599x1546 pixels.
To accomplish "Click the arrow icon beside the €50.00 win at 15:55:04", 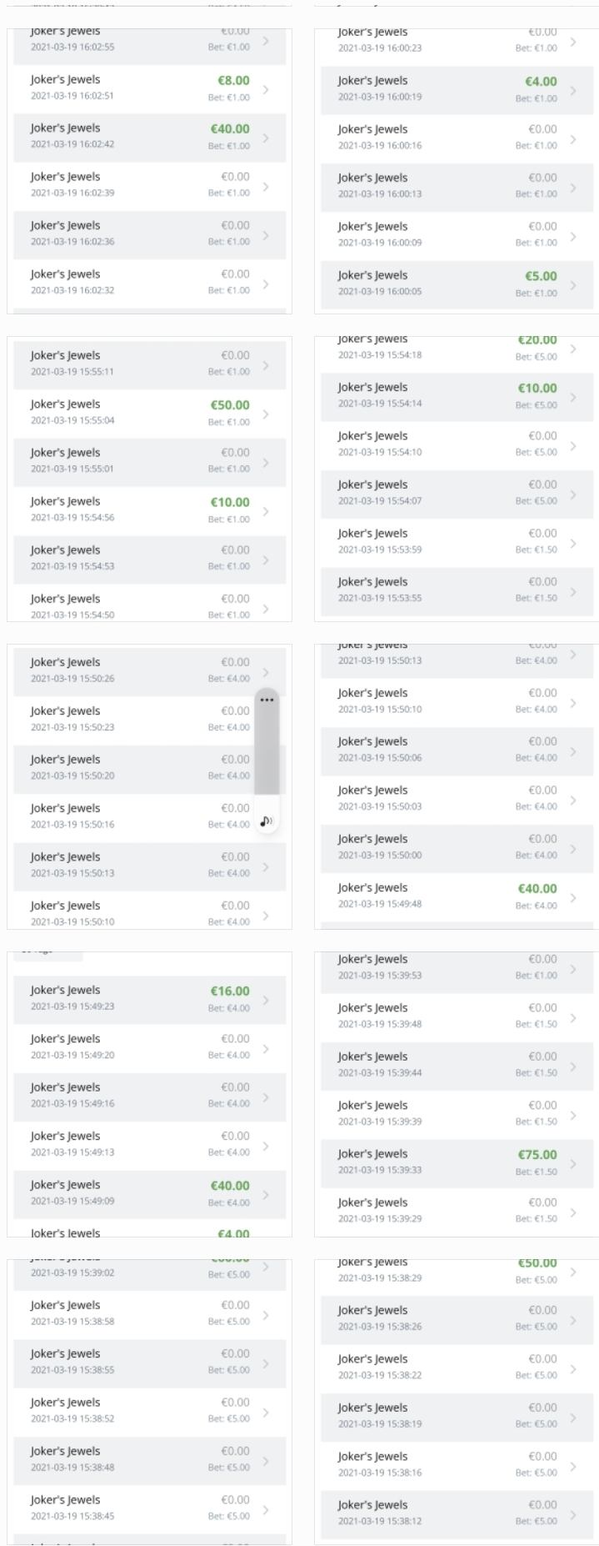I will coord(266,414).
